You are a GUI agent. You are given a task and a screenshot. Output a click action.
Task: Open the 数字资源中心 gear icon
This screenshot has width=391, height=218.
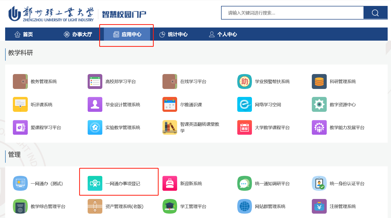(x=319, y=104)
